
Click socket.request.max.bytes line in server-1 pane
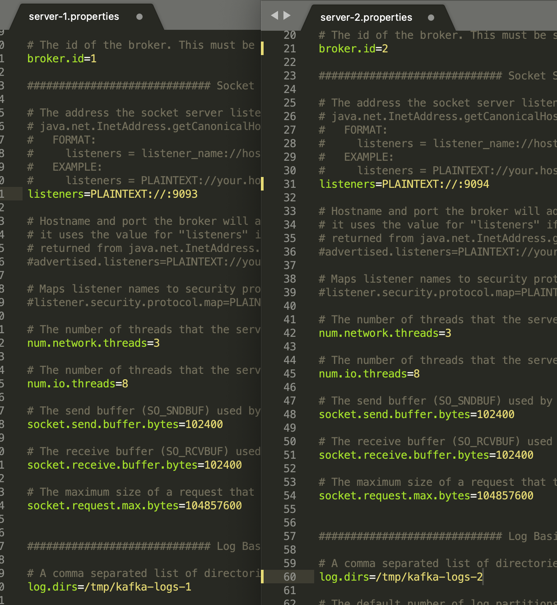tap(135, 506)
